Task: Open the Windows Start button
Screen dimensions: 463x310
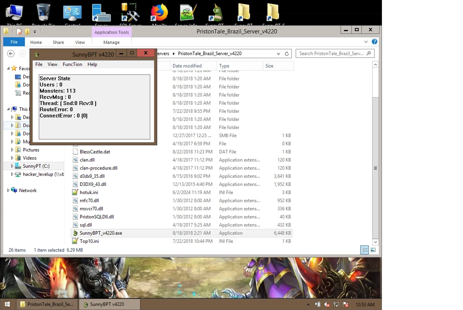Action: coord(7,304)
